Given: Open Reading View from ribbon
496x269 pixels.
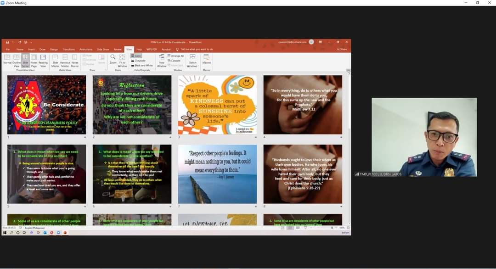Looking at the screenshot, I should pos(43,61).
